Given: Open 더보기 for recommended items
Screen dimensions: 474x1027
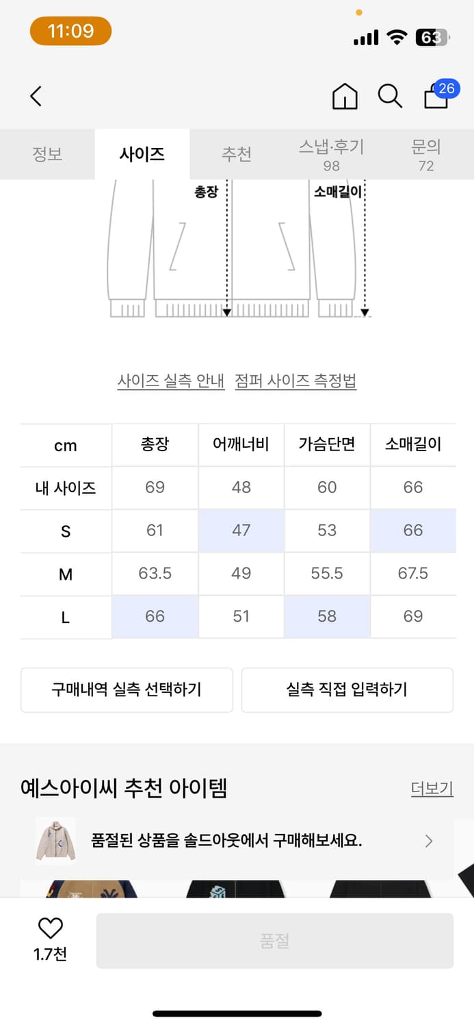Looking at the screenshot, I should tap(431, 789).
